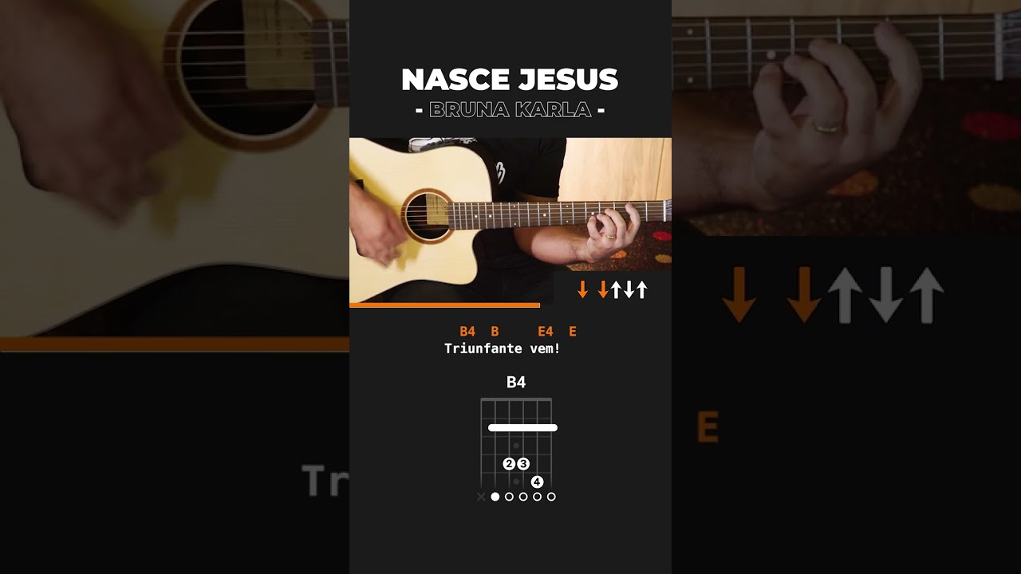
Task: Click the large blurred orange E letter
Action: [x=708, y=427]
